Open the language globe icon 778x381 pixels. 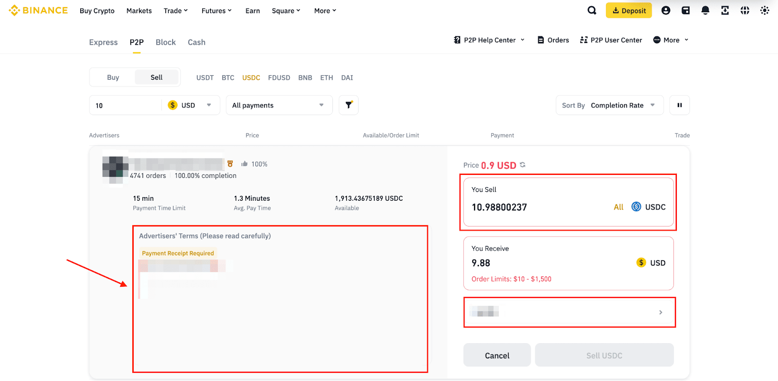[745, 10]
